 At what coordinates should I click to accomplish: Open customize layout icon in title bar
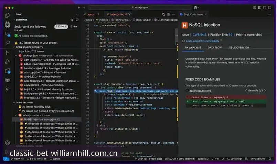pos(255,8)
